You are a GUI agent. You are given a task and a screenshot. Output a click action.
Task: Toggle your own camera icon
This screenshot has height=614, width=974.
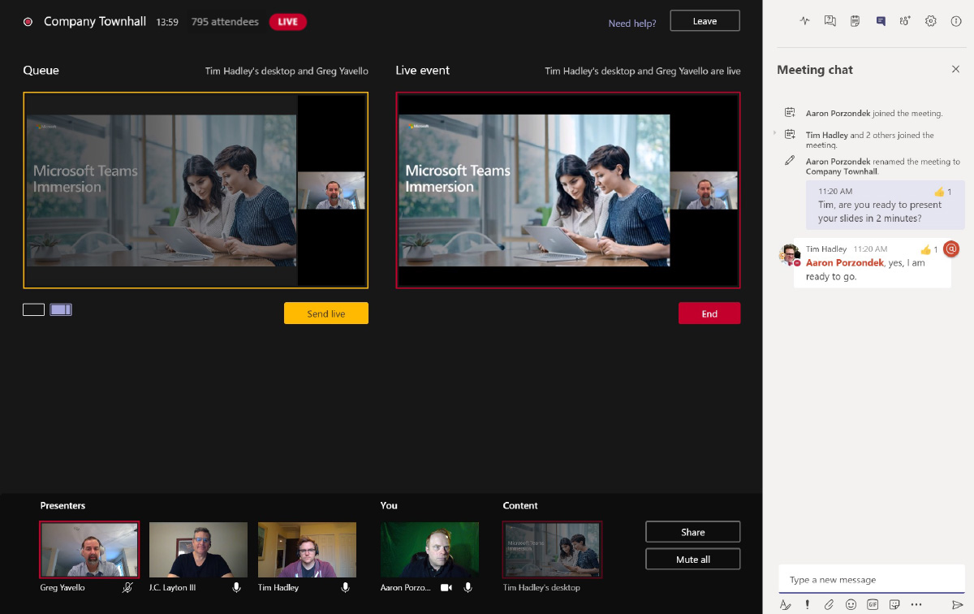(446, 587)
